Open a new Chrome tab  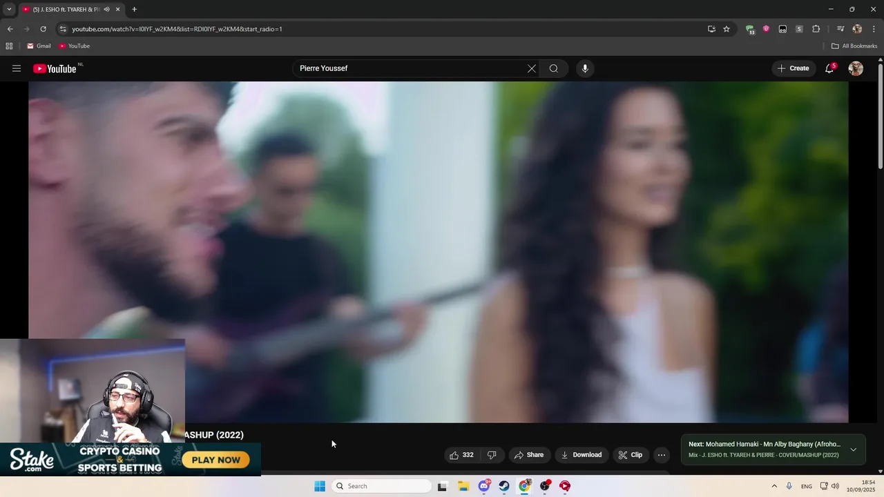134,10
